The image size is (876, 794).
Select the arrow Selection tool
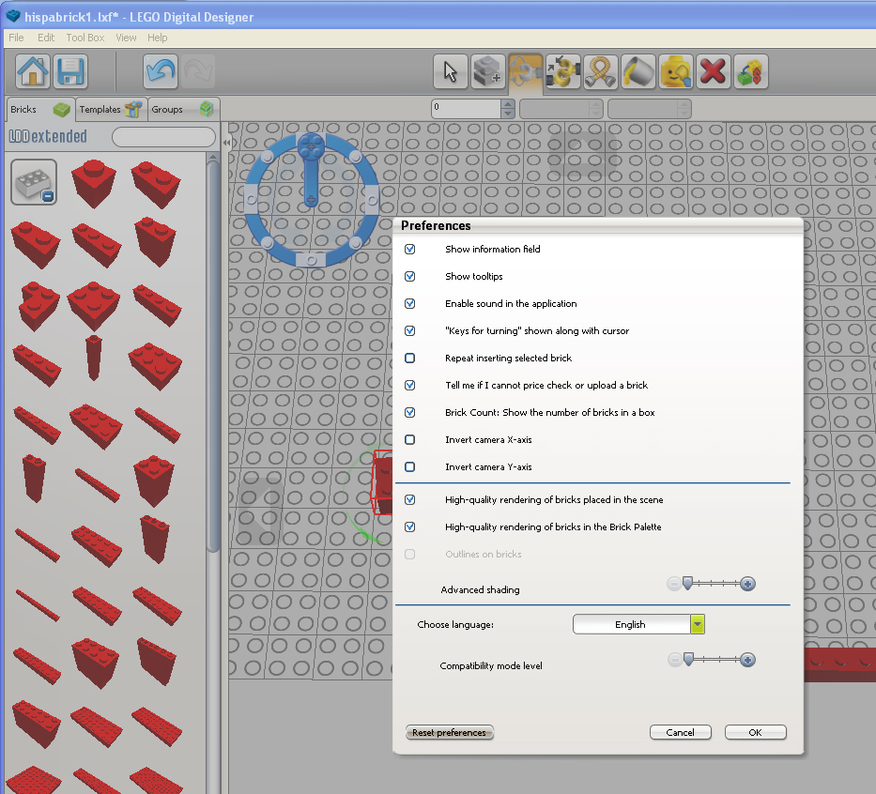[451, 71]
